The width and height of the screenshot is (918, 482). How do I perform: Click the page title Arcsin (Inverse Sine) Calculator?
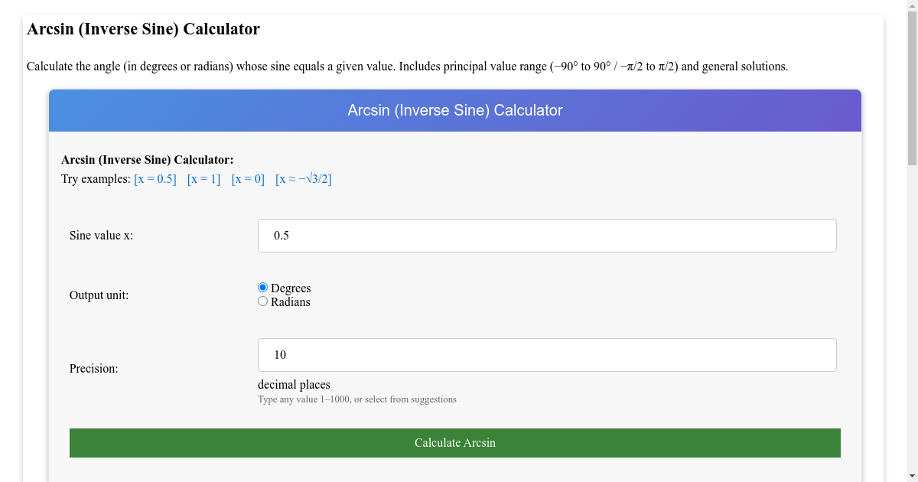142,28
